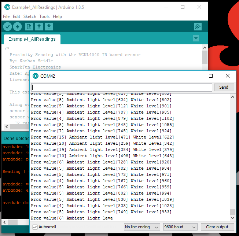239x236 pixels.
Task: Click the 'SparkFun Electronics' comment line
Action: pos(35,67)
